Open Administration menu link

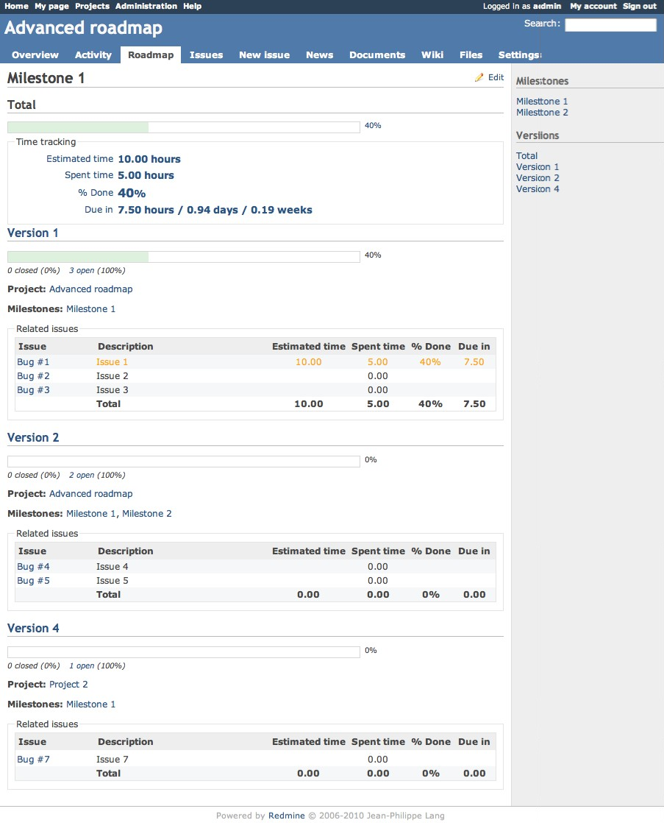(x=146, y=7)
